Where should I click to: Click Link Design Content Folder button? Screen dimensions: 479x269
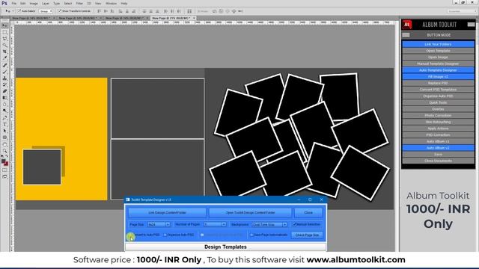167,212
